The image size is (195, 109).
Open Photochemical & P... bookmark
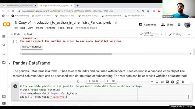tap(135, 16)
